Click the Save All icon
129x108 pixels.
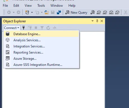(59, 12)
